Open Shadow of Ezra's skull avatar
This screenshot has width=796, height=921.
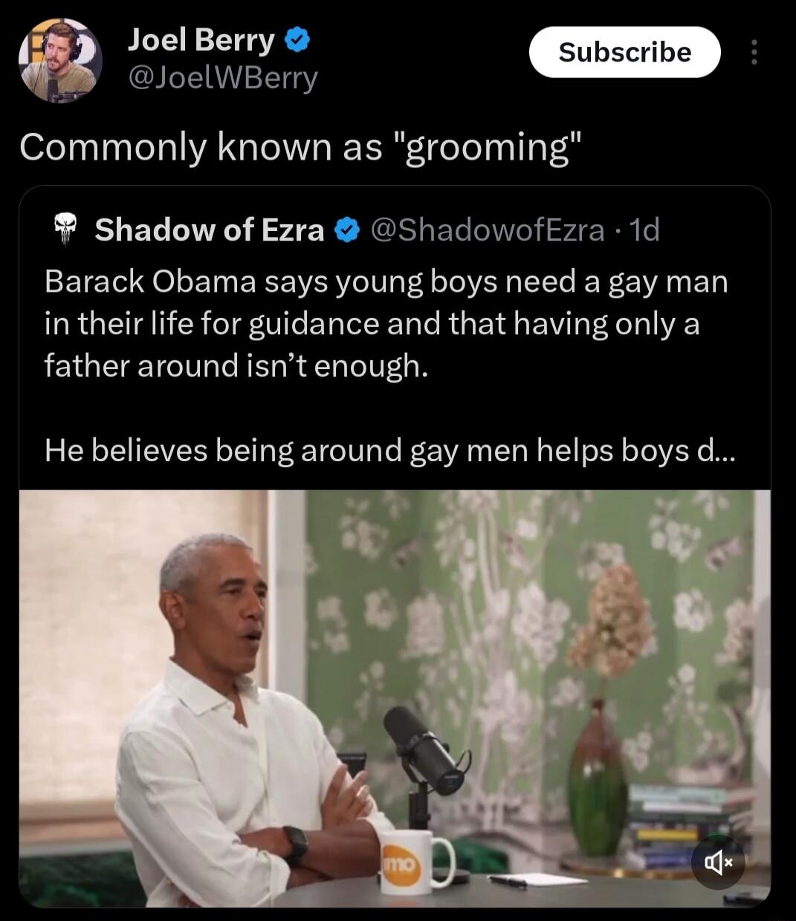click(x=66, y=228)
